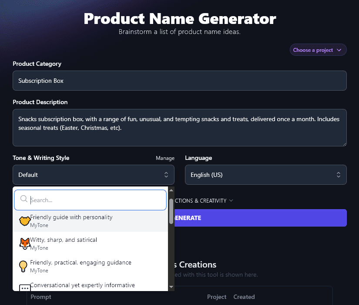Click the stepper arrows on the Tone selector
The image size is (359, 305).
(x=166, y=174)
